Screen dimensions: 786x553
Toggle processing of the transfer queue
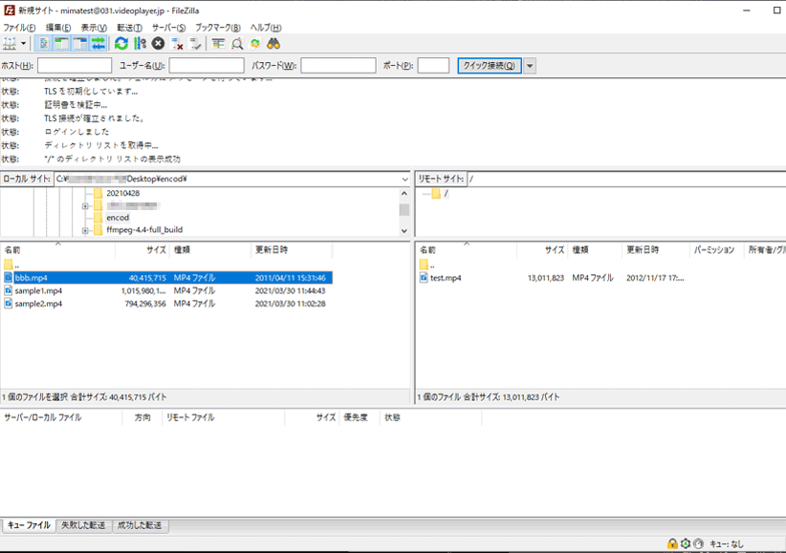[140, 44]
